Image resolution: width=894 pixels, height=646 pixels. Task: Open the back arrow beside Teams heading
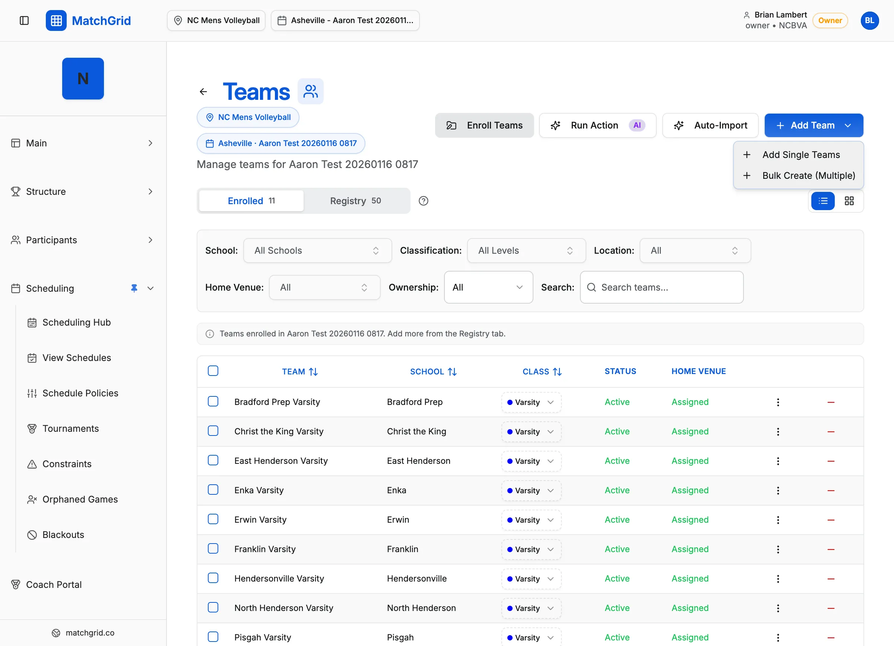203,91
